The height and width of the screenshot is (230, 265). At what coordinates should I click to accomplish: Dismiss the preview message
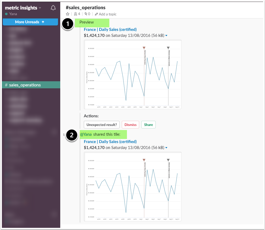click(x=130, y=125)
